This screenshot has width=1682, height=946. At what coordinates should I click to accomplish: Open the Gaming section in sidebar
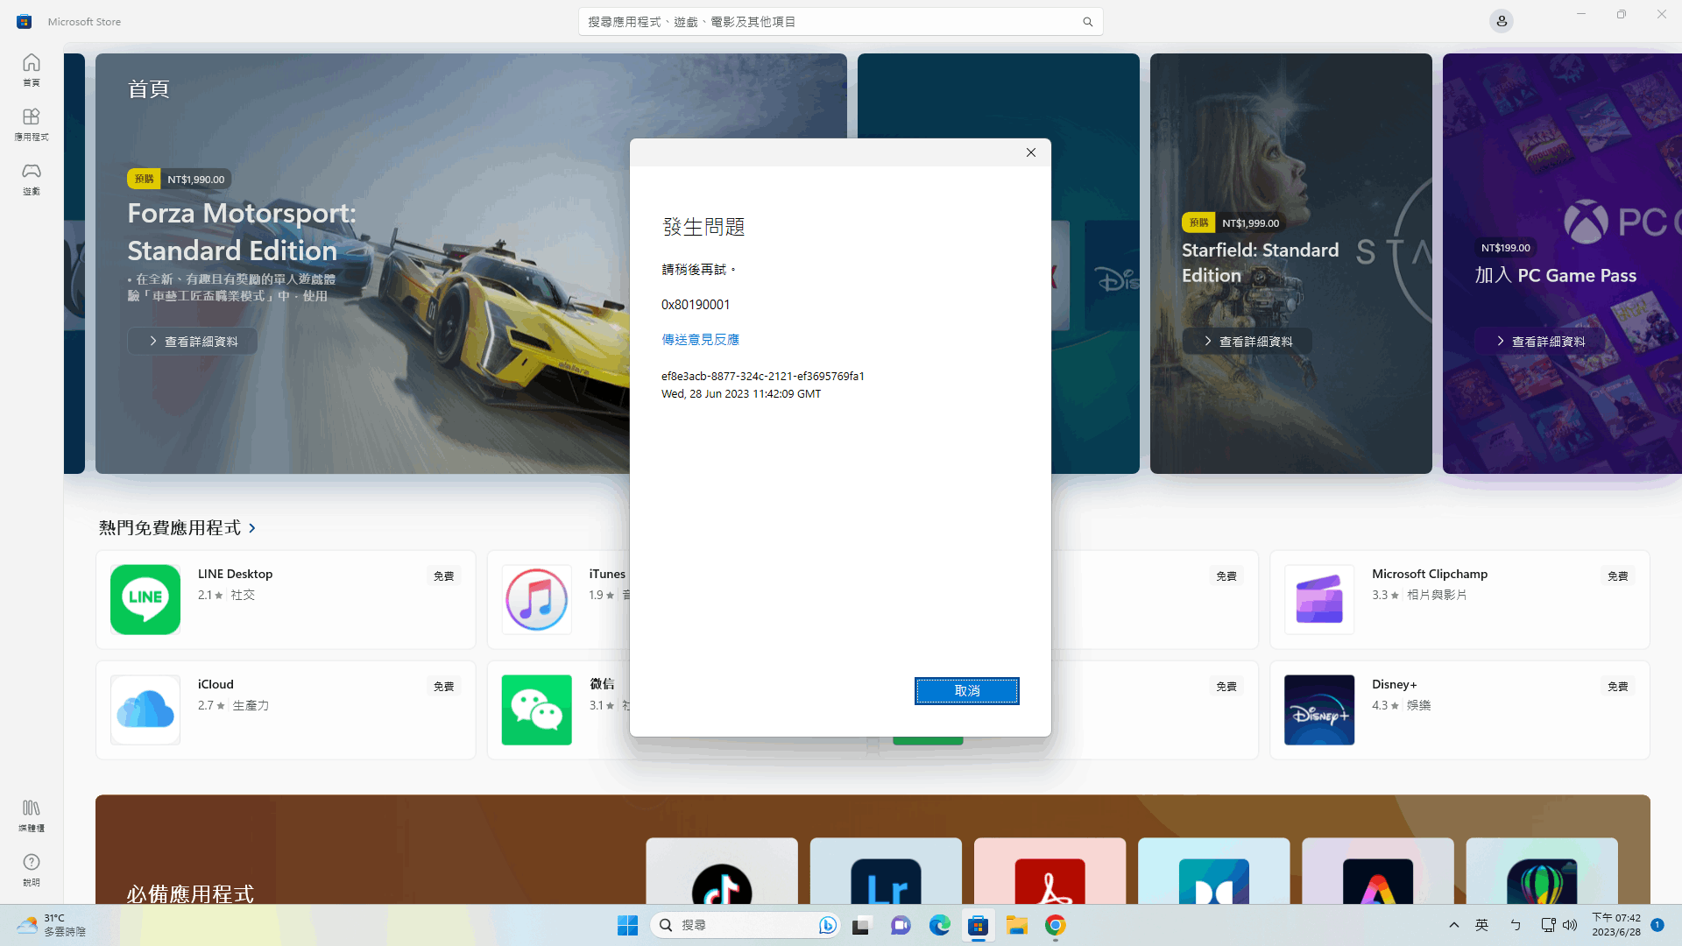click(32, 179)
